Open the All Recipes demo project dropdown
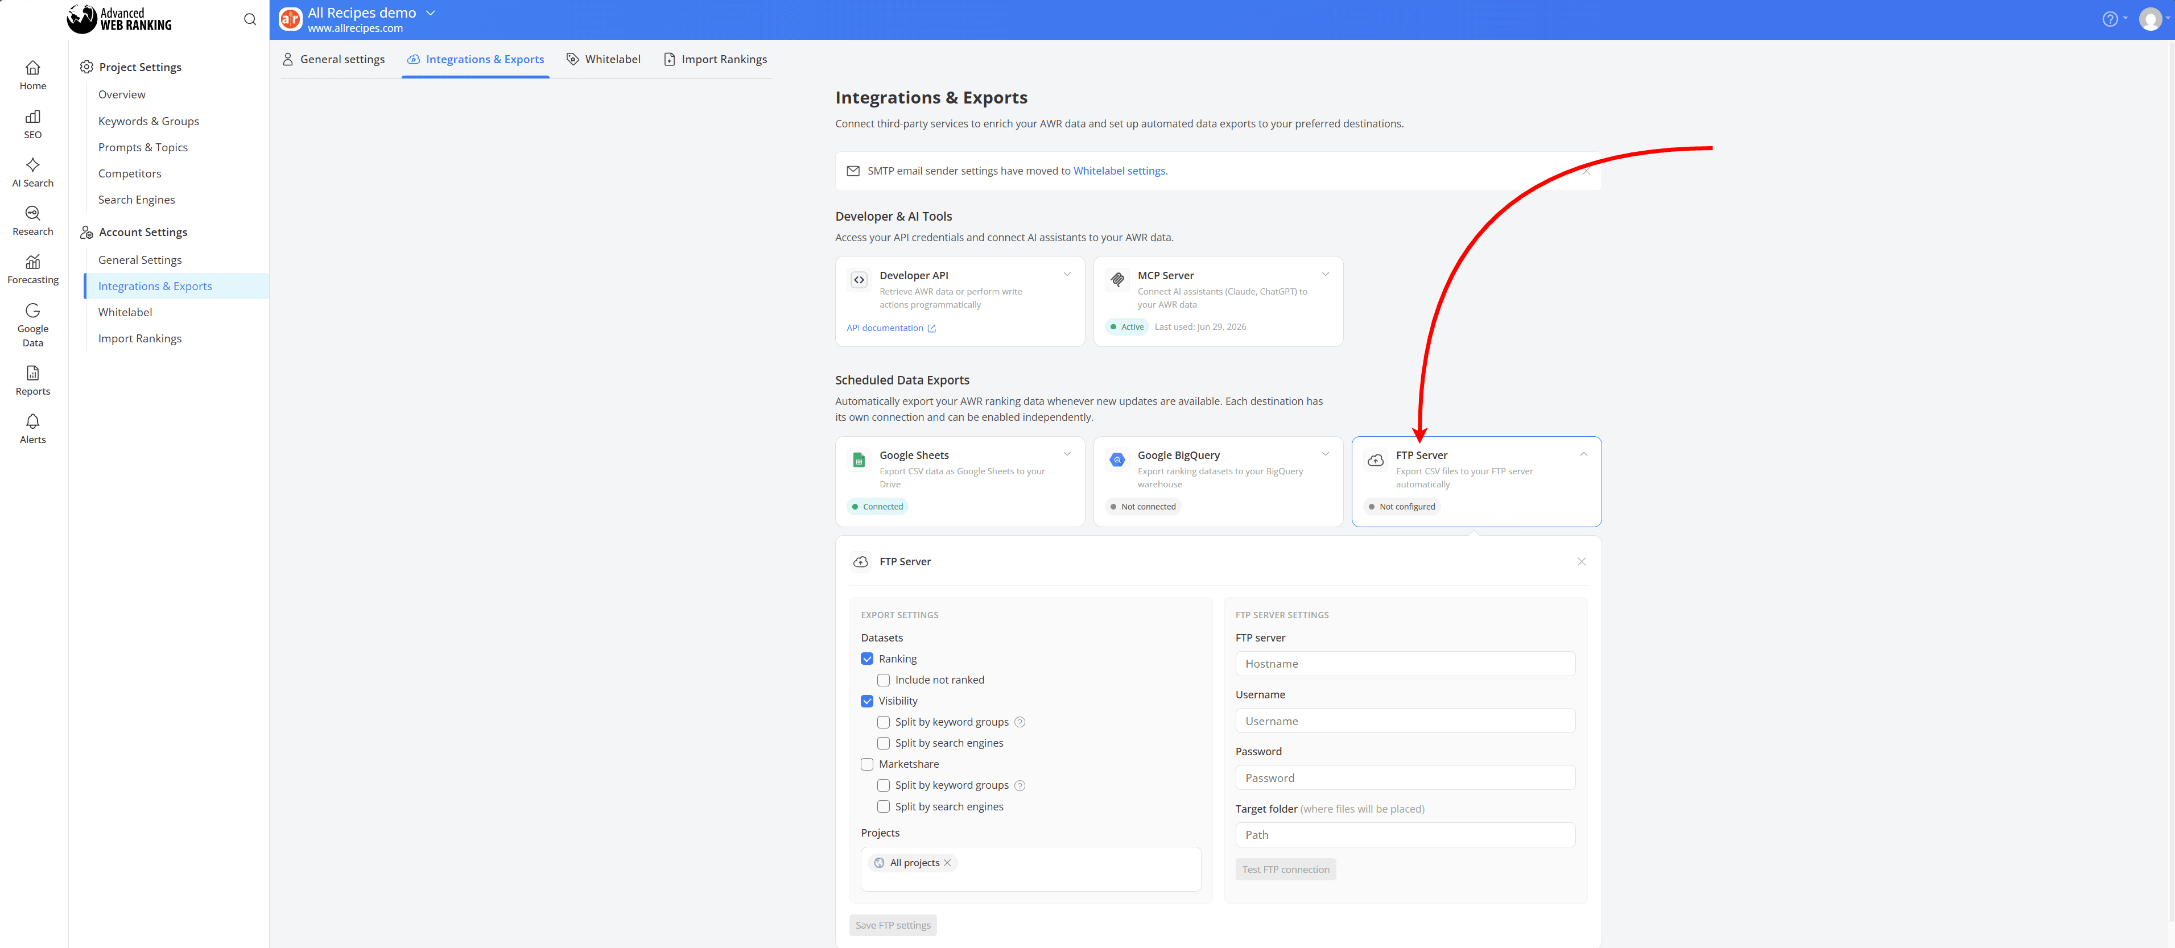 point(431,14)
